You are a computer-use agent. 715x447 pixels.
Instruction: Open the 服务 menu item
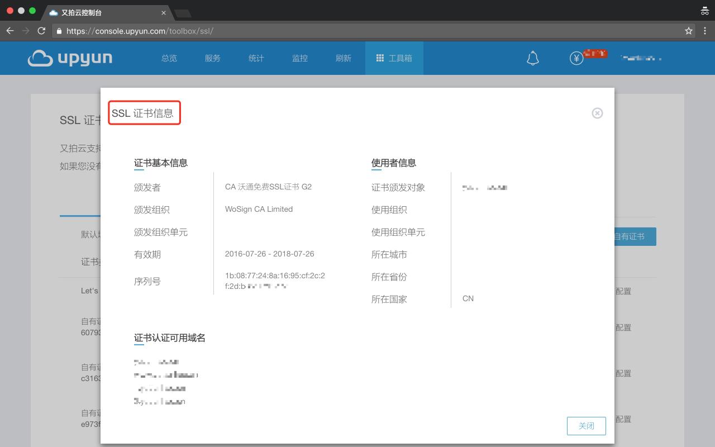tap(213, 58)
